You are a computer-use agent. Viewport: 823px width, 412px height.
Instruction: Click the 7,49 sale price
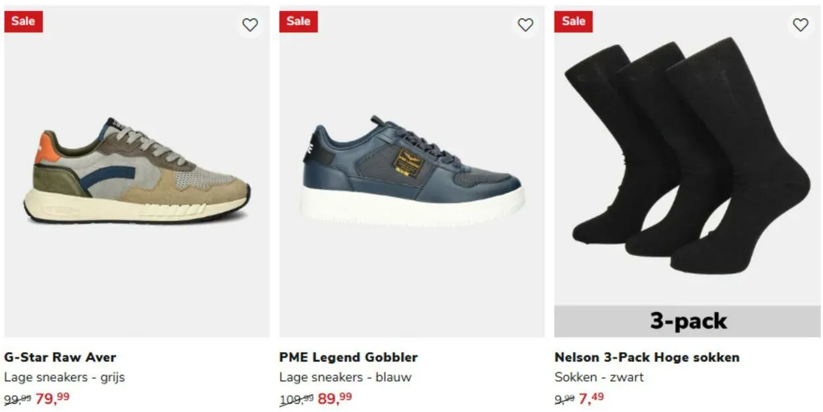(591, 398)
